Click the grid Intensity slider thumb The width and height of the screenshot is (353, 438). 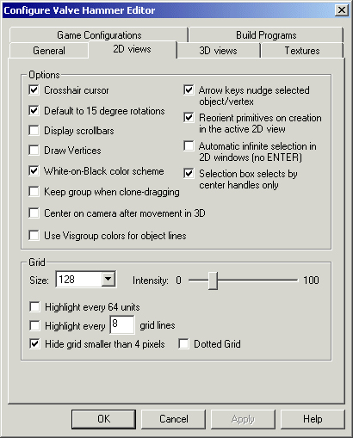[213, 281]
